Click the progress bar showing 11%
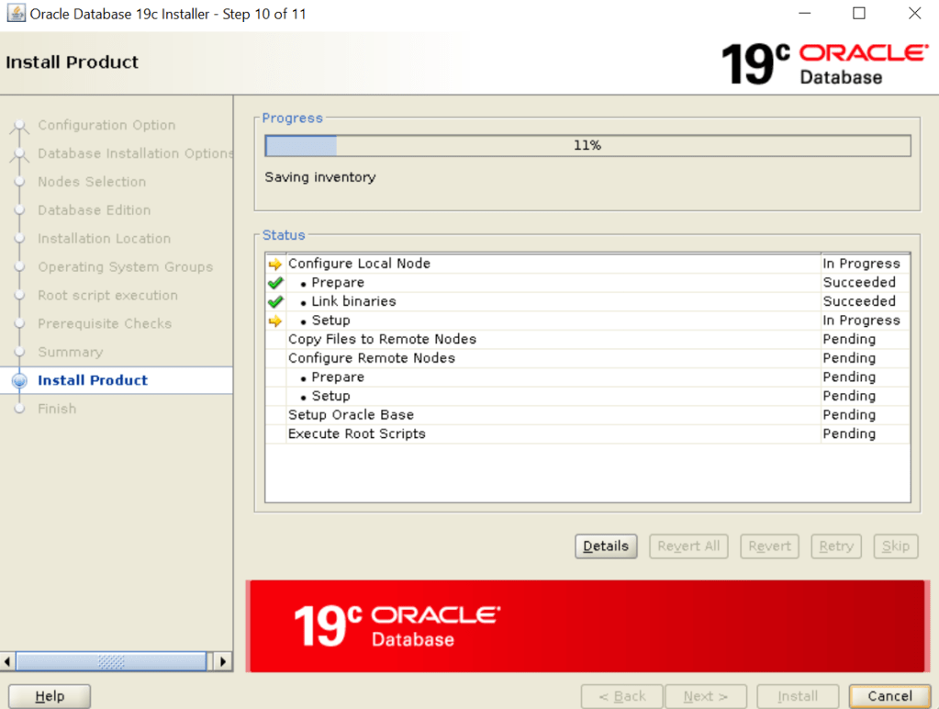This screenshot has width=939, height=709. click(587, 145)
